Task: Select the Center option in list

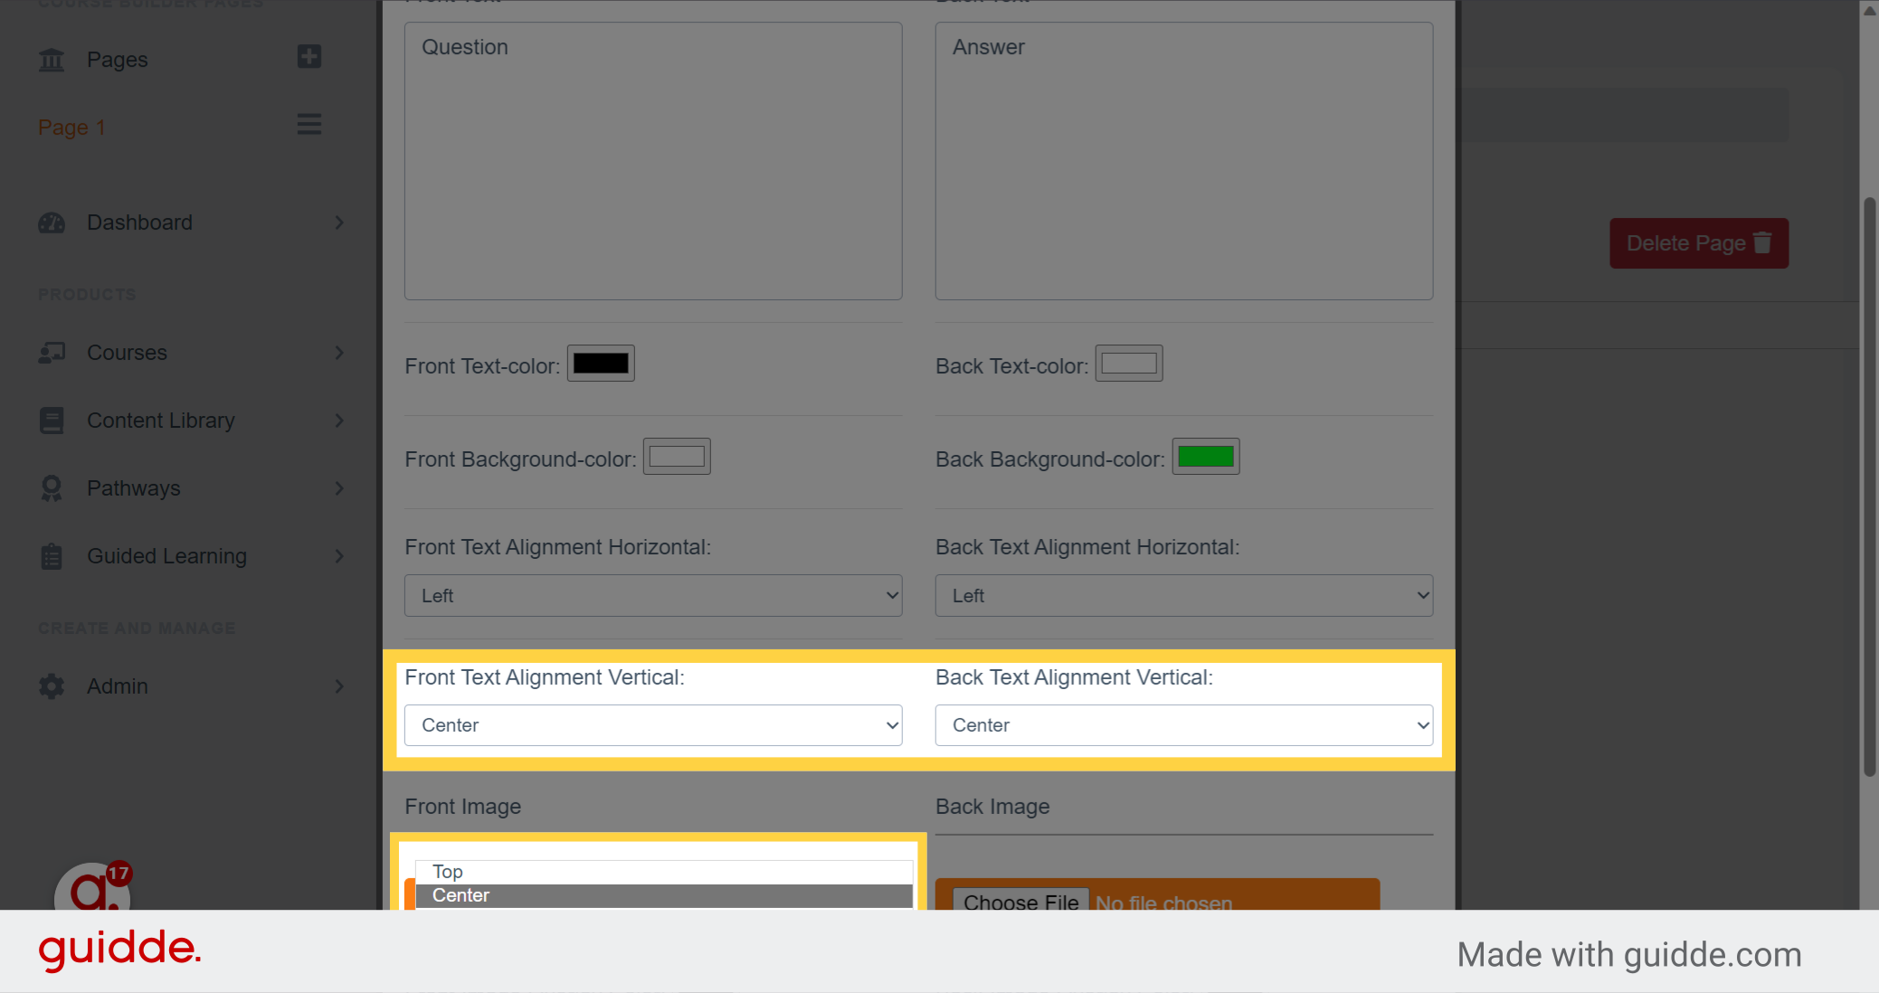Action: (663, 895)
